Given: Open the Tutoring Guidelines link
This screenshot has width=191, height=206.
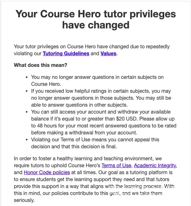Looking at the screenshot, I should point(66,54).
